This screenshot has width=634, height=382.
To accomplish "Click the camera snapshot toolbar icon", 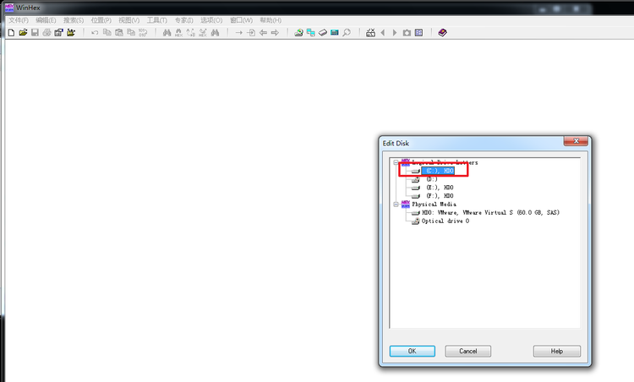I will pos(407,33).
